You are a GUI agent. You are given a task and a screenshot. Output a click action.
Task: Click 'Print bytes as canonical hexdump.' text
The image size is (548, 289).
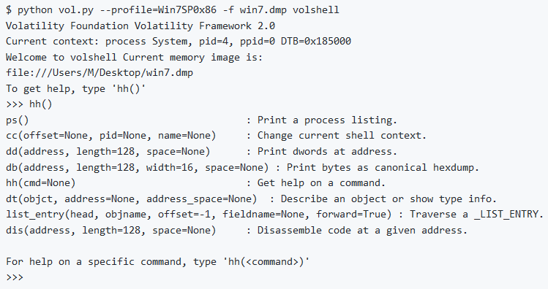383,167
